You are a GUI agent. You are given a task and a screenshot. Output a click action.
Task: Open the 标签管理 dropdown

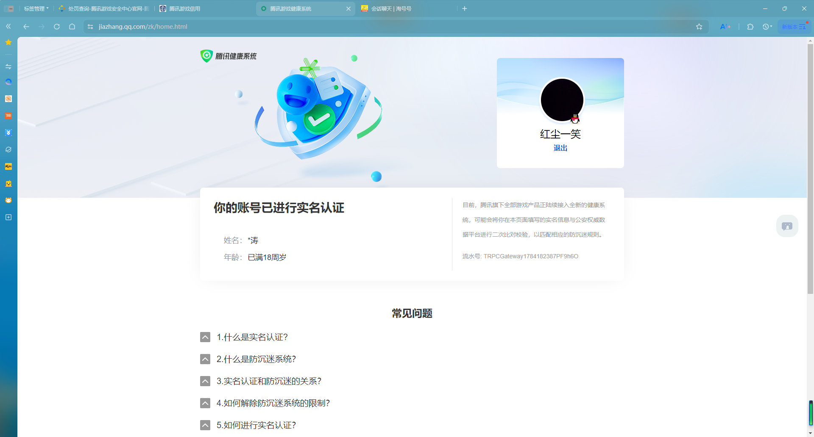click(x=36, y=8)
